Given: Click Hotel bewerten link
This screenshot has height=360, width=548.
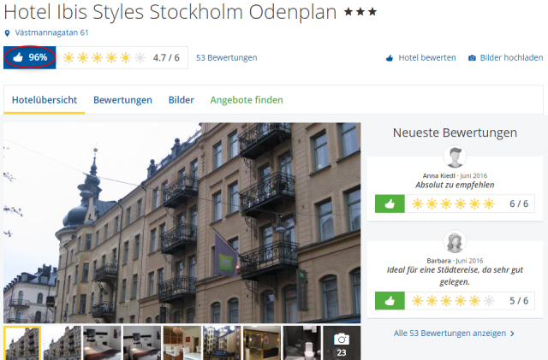Looking at the screenshot, I should 427,57.
